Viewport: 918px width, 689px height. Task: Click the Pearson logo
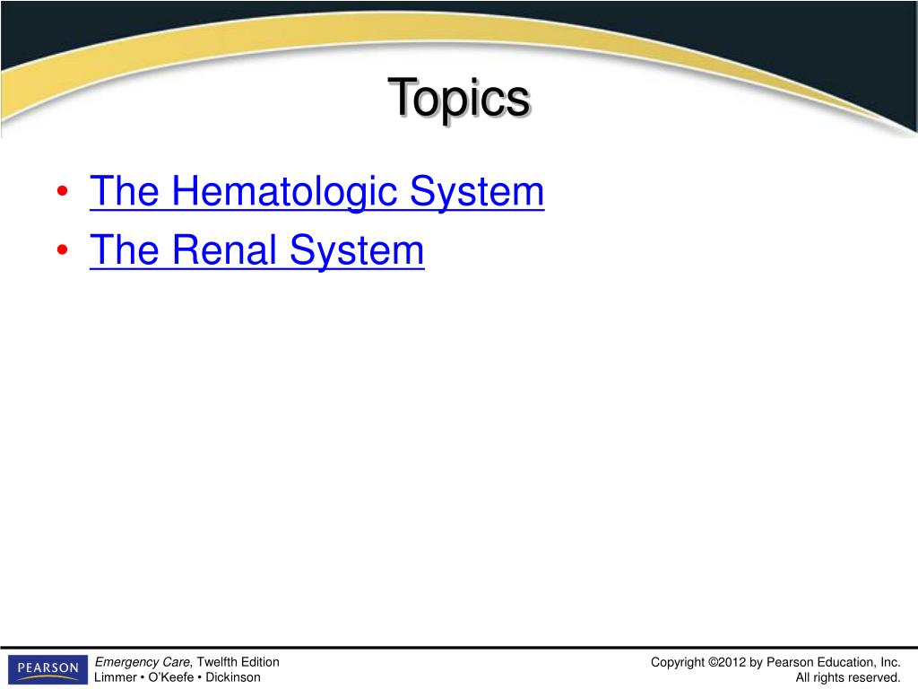coord(48,669)
